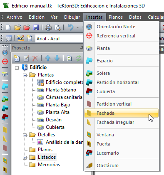Click the document refresh icon in Proyecto panel
Screen dimensions: 164x175
coord(70,58)
